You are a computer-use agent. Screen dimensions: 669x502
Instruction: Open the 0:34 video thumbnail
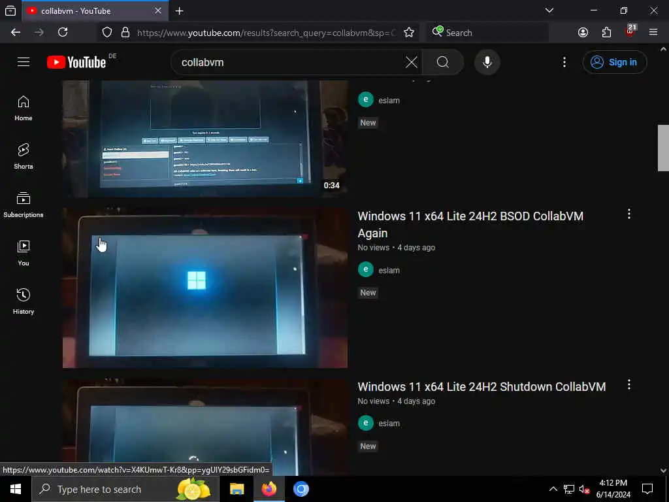(x=204, y=139)
